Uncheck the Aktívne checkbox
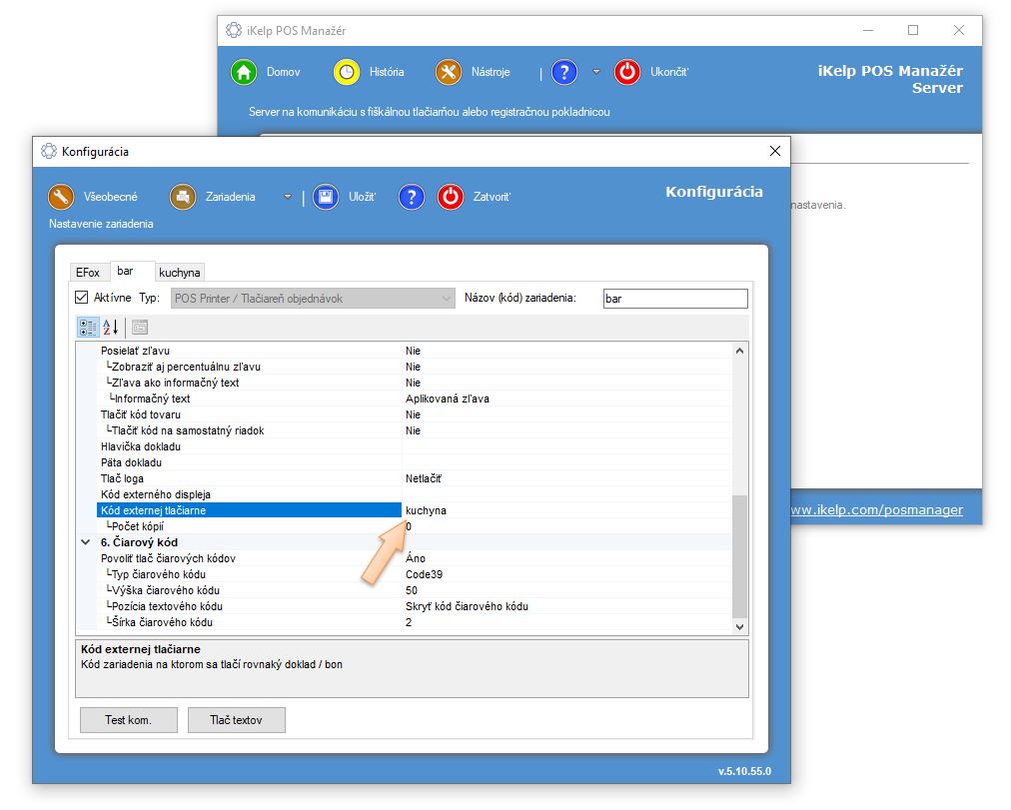Viewport: 1011px width, 810px height. (82, 298)
